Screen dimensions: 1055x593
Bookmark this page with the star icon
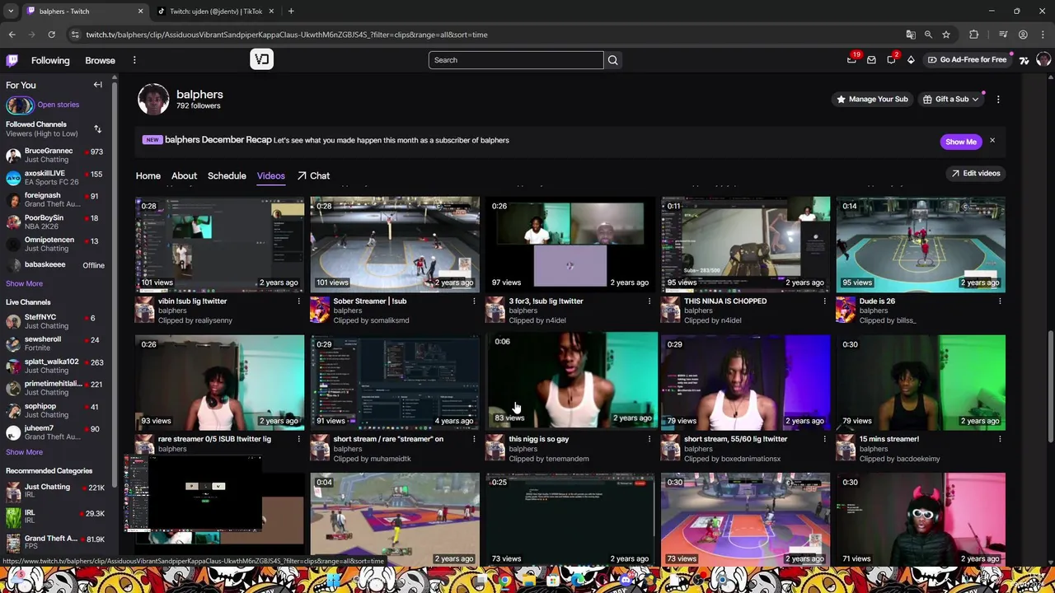click(x=946, y=35)
